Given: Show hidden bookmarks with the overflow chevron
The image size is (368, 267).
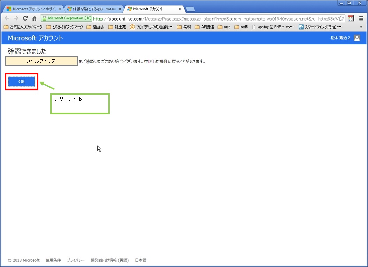Looking at the screenshot, I should 361,27.
